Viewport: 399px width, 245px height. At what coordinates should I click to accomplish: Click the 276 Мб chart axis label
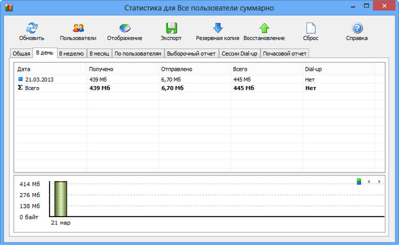30,195
